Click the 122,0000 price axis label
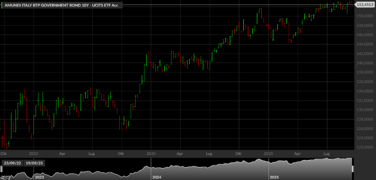Image resolution: width=376 pixels, height=180 pixels. pos(365,147)
